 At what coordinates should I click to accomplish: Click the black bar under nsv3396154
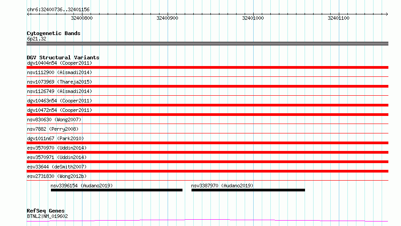coord(117,190)
